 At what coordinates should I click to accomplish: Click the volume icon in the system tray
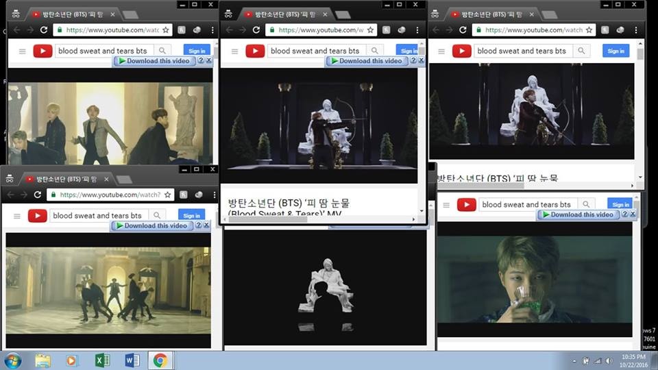pyautogui.click(x=608, y=360)
